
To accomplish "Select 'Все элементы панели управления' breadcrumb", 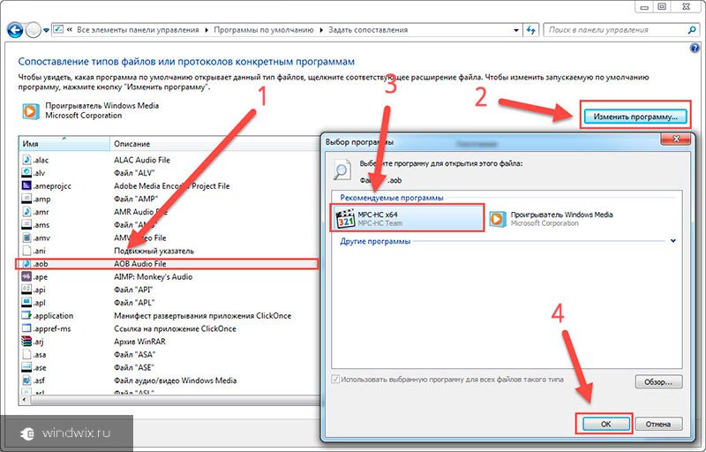I will pos(138,30).
